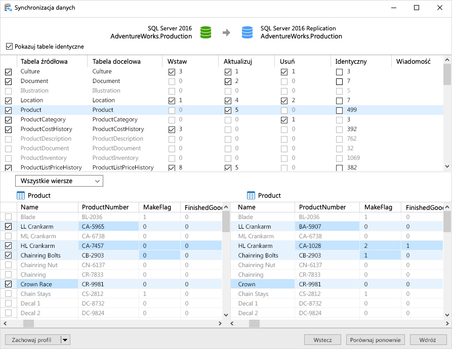Click the source Product table grid icon
Screen dimensions: 452x349
(x=21, y=196)
